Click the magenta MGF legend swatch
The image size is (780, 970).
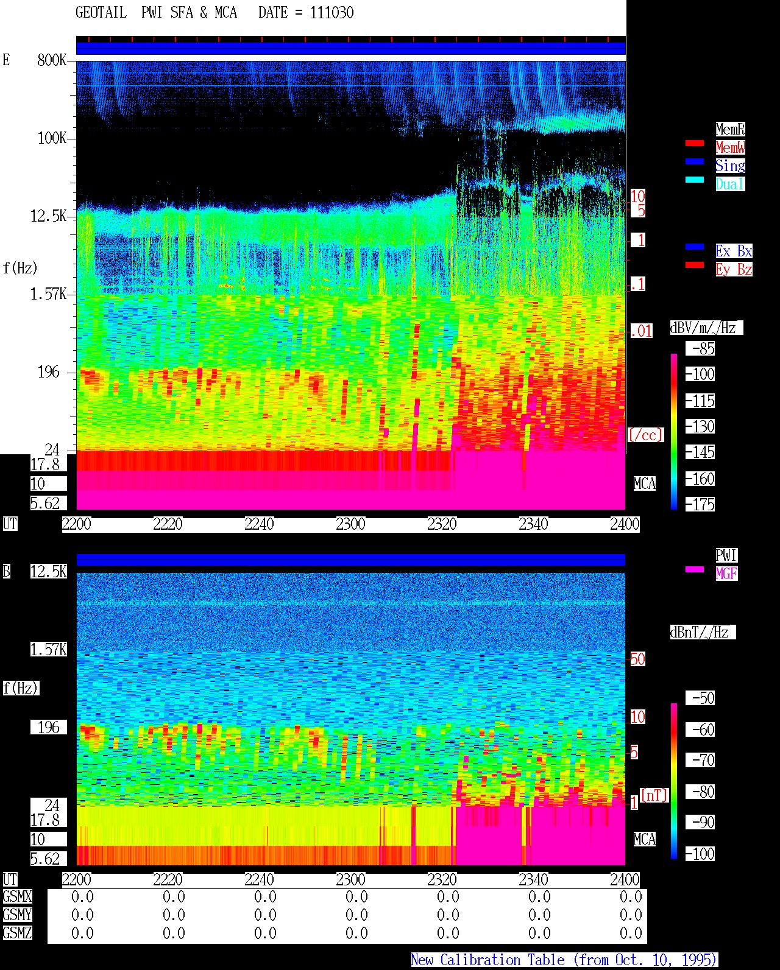[x=695, y=569]
